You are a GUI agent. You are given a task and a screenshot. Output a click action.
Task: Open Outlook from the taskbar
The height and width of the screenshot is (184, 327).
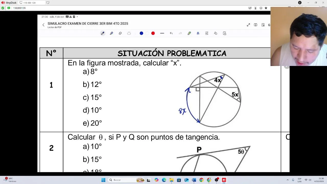tap(186, 180)
